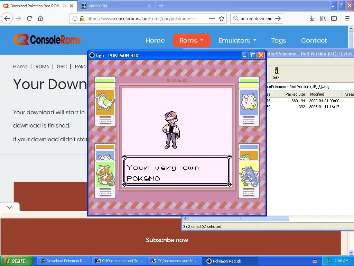Go back with the browser back arrow
Viewport: 354px width, 266px height.
click(x=7, y=18)
